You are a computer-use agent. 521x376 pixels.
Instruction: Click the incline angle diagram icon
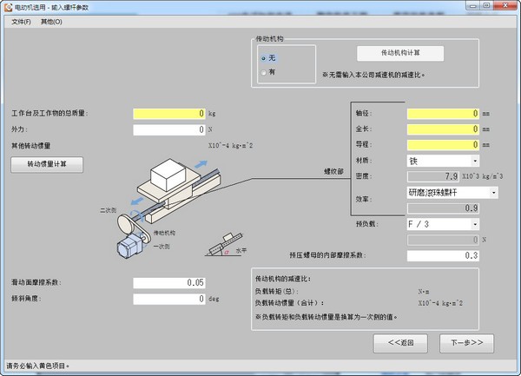[x=225, y=245]
